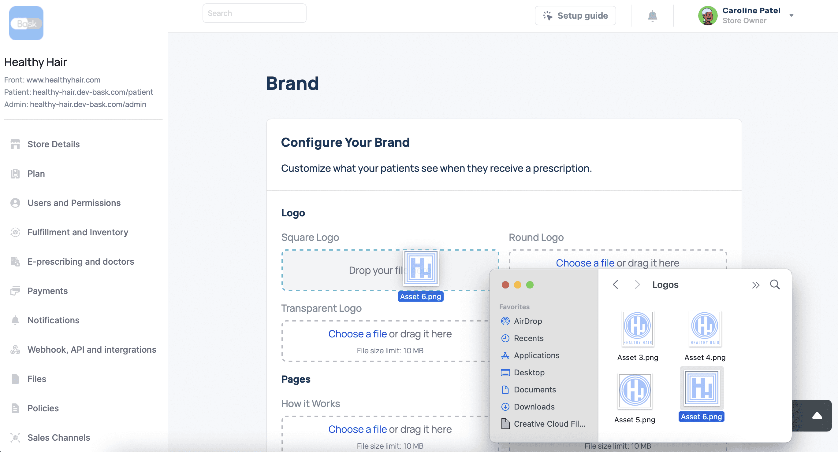The width and height of the screenshot is (838, 452).
Task: Click the Search input field
Action: pyautogui.click(x=255, y=13)
